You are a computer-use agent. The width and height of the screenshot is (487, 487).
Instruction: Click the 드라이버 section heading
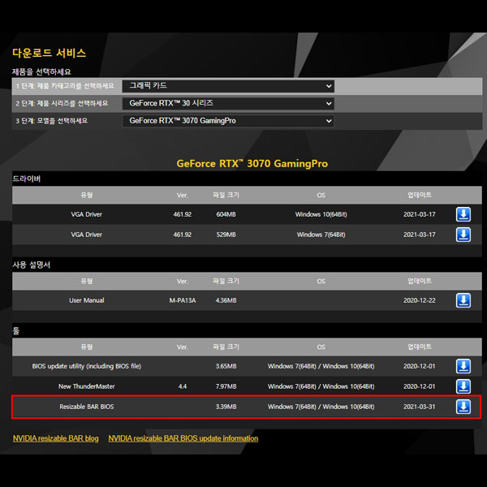(27, 179)
